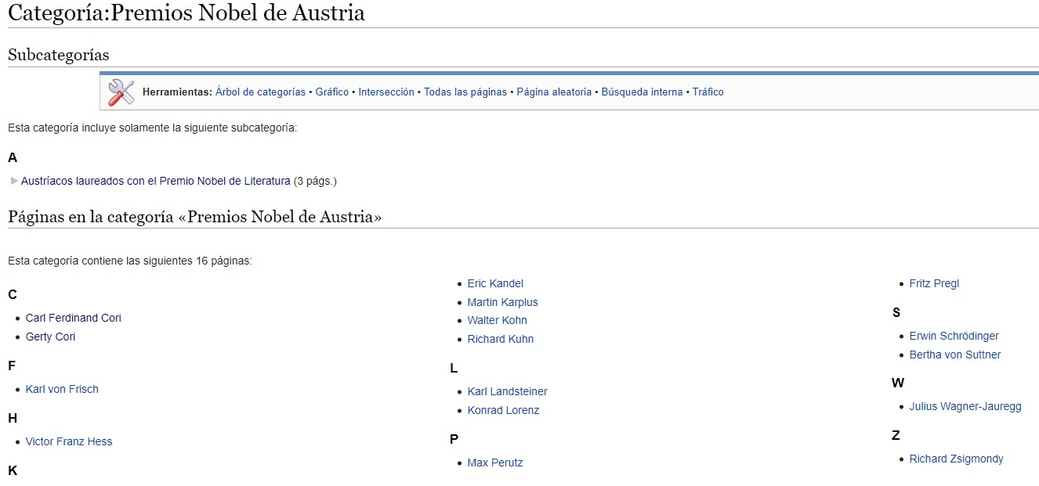Open the Max Perutz page
1039x486 pixels.
coord(494,463)
